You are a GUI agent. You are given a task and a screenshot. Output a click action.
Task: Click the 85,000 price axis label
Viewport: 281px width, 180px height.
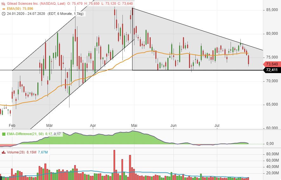coord(272,10)
